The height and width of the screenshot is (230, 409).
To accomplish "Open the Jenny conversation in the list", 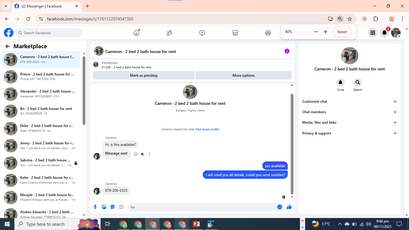I will (x=41, y=146).
